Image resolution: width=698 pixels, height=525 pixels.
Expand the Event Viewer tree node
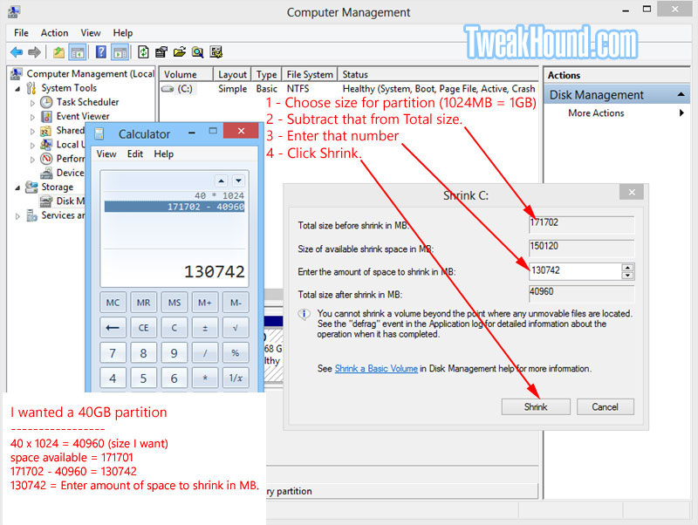pyautogui.click(x=32, y=118)
